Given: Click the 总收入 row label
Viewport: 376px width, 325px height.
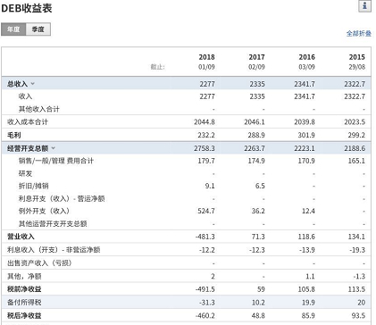Looking at the screenshot, I should [x=17, y=84].
